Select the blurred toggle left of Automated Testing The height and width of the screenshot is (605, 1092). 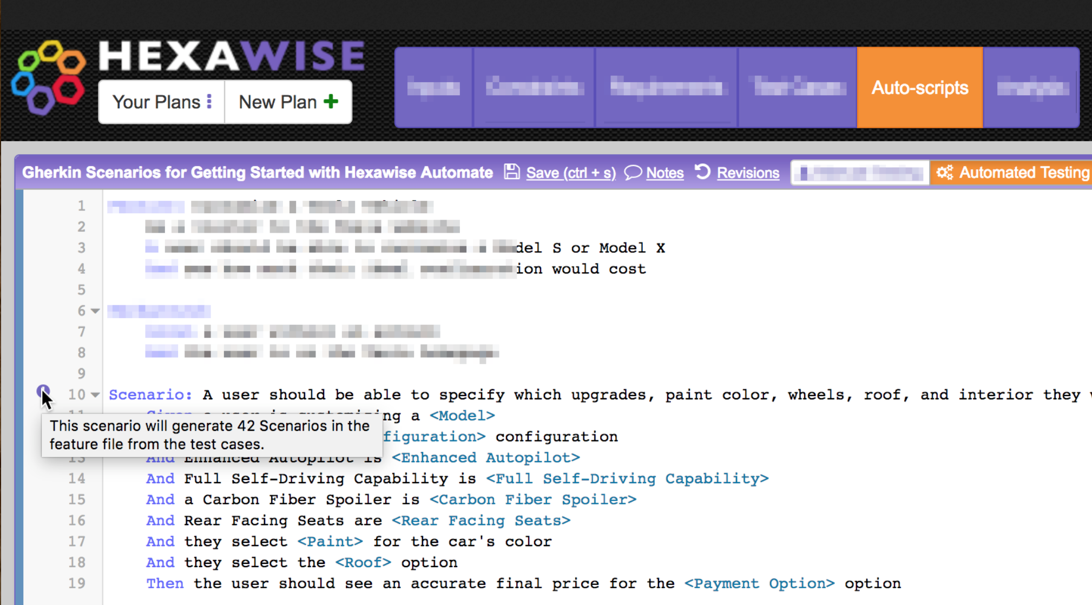coord(860,173)
